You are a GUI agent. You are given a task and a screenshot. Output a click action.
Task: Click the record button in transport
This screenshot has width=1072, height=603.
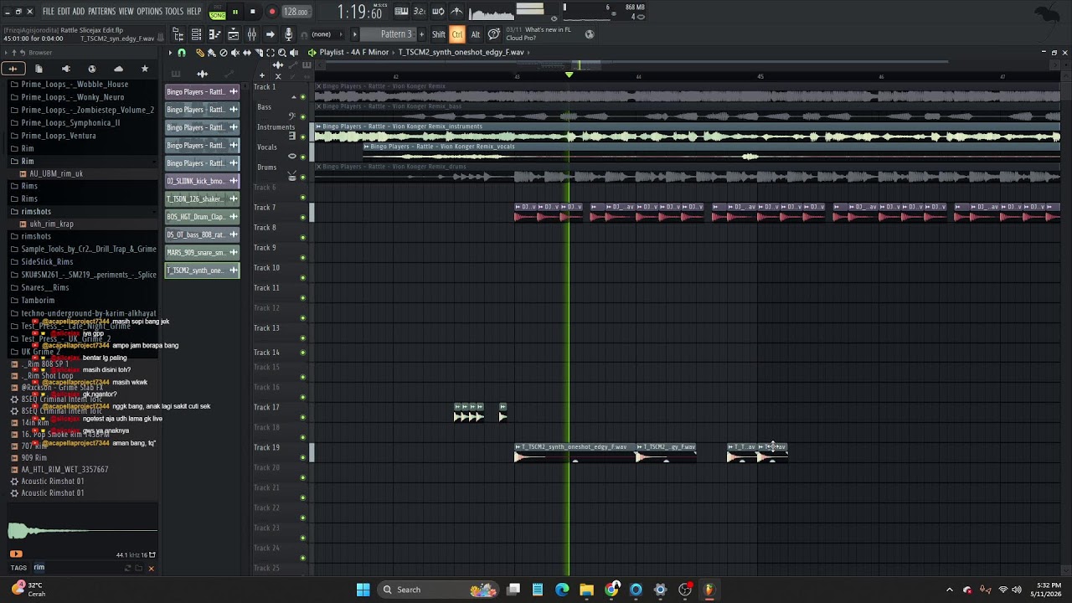coord(271,12)
